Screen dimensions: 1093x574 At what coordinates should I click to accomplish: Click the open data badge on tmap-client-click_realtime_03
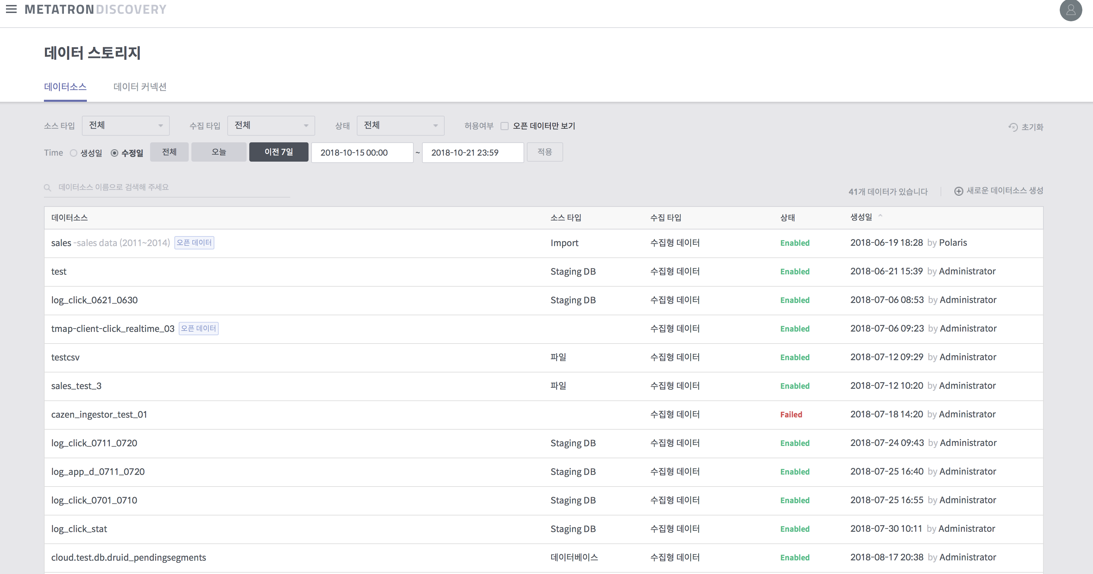pos(198,329)
